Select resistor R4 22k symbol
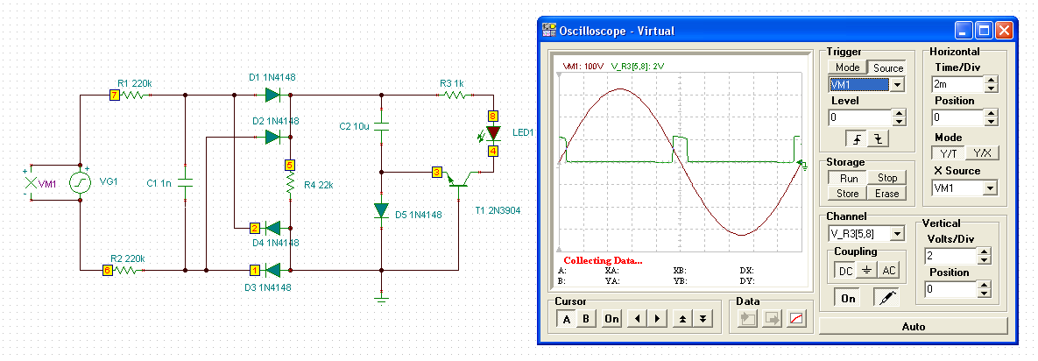Viewport: 1038px width, 361px height. click(289, 185)
